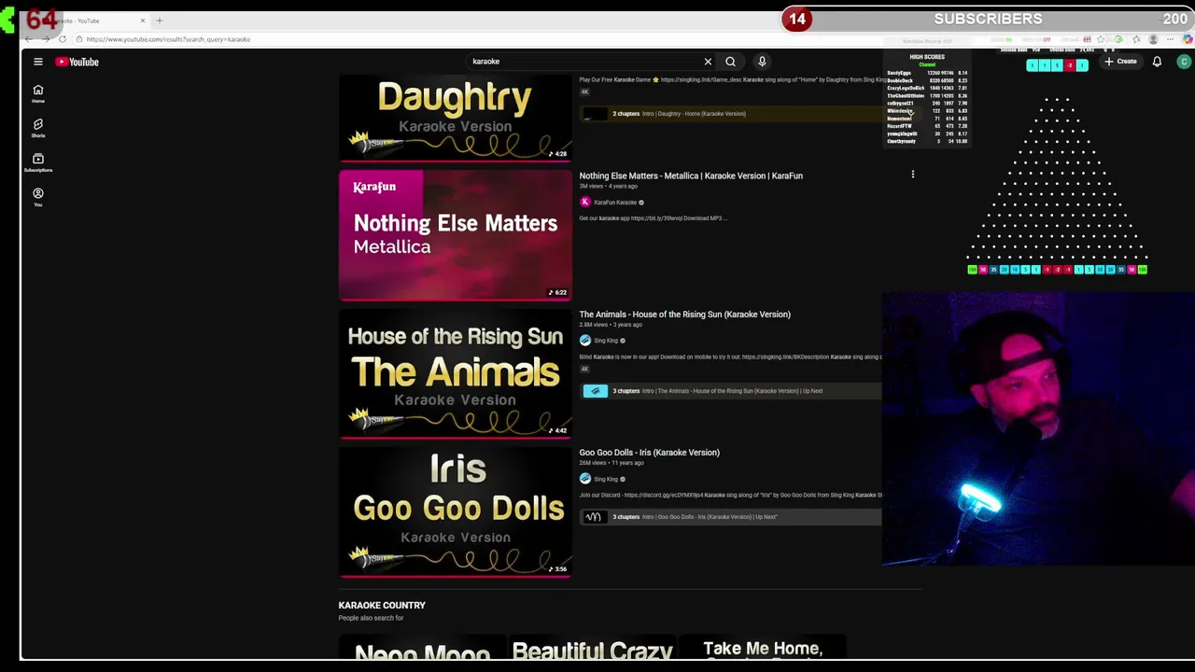Open Subscriptions in the sidebar

[x=38, y=162]
